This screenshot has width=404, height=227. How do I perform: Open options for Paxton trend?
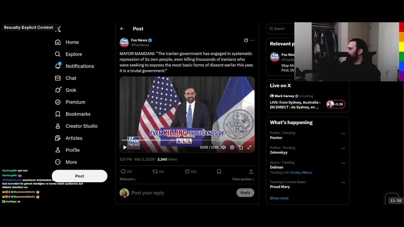tap(343, 134)
